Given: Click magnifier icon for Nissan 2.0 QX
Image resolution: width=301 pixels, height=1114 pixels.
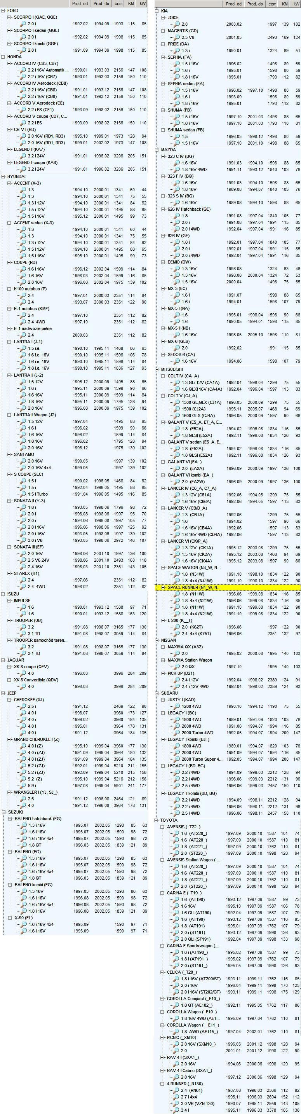Looking at the screenshot, I should (x=177, y=667).
